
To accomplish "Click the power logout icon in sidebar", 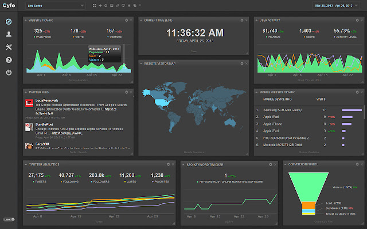I will (9, 72).
